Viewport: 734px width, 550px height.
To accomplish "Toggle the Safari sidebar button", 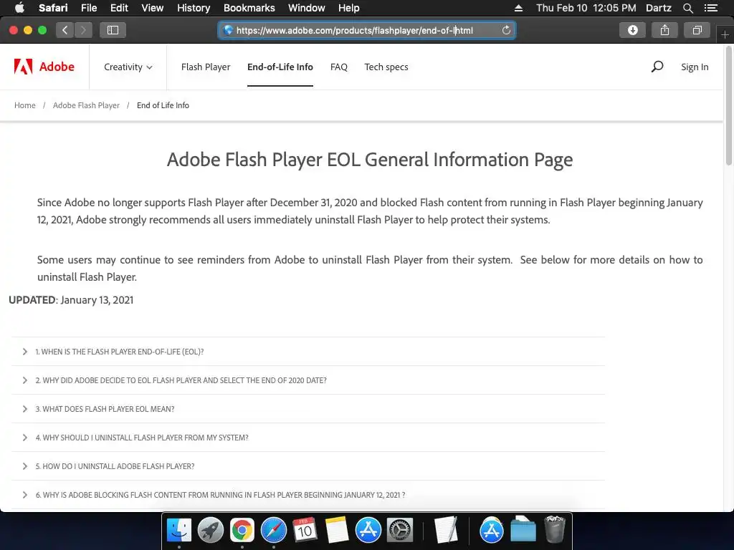I will (113, 30).
